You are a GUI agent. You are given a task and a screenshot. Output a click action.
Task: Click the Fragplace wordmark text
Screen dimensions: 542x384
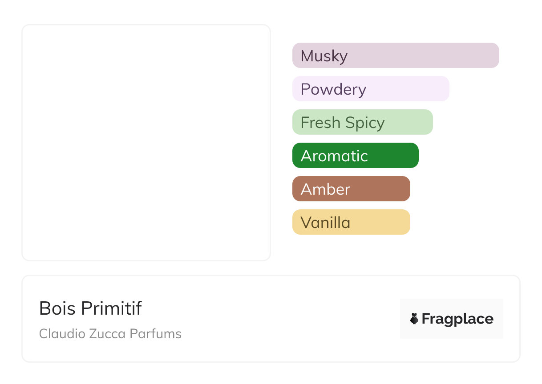[x=457, y=319]
